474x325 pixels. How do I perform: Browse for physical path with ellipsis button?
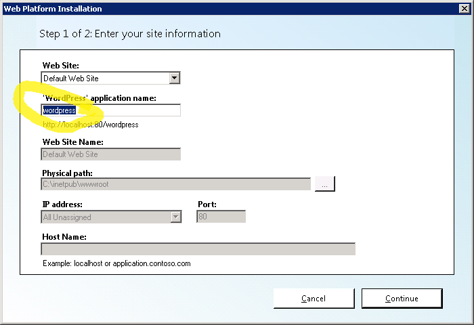(x=324, y=183)
